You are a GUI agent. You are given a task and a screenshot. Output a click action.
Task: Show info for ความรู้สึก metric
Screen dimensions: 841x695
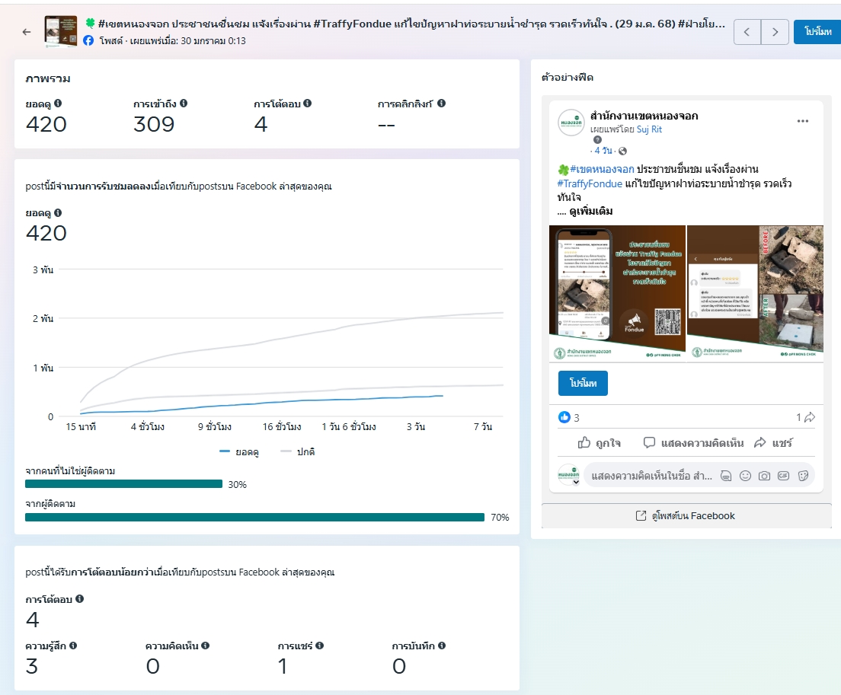pyautogui.click(x=73, y=646)
